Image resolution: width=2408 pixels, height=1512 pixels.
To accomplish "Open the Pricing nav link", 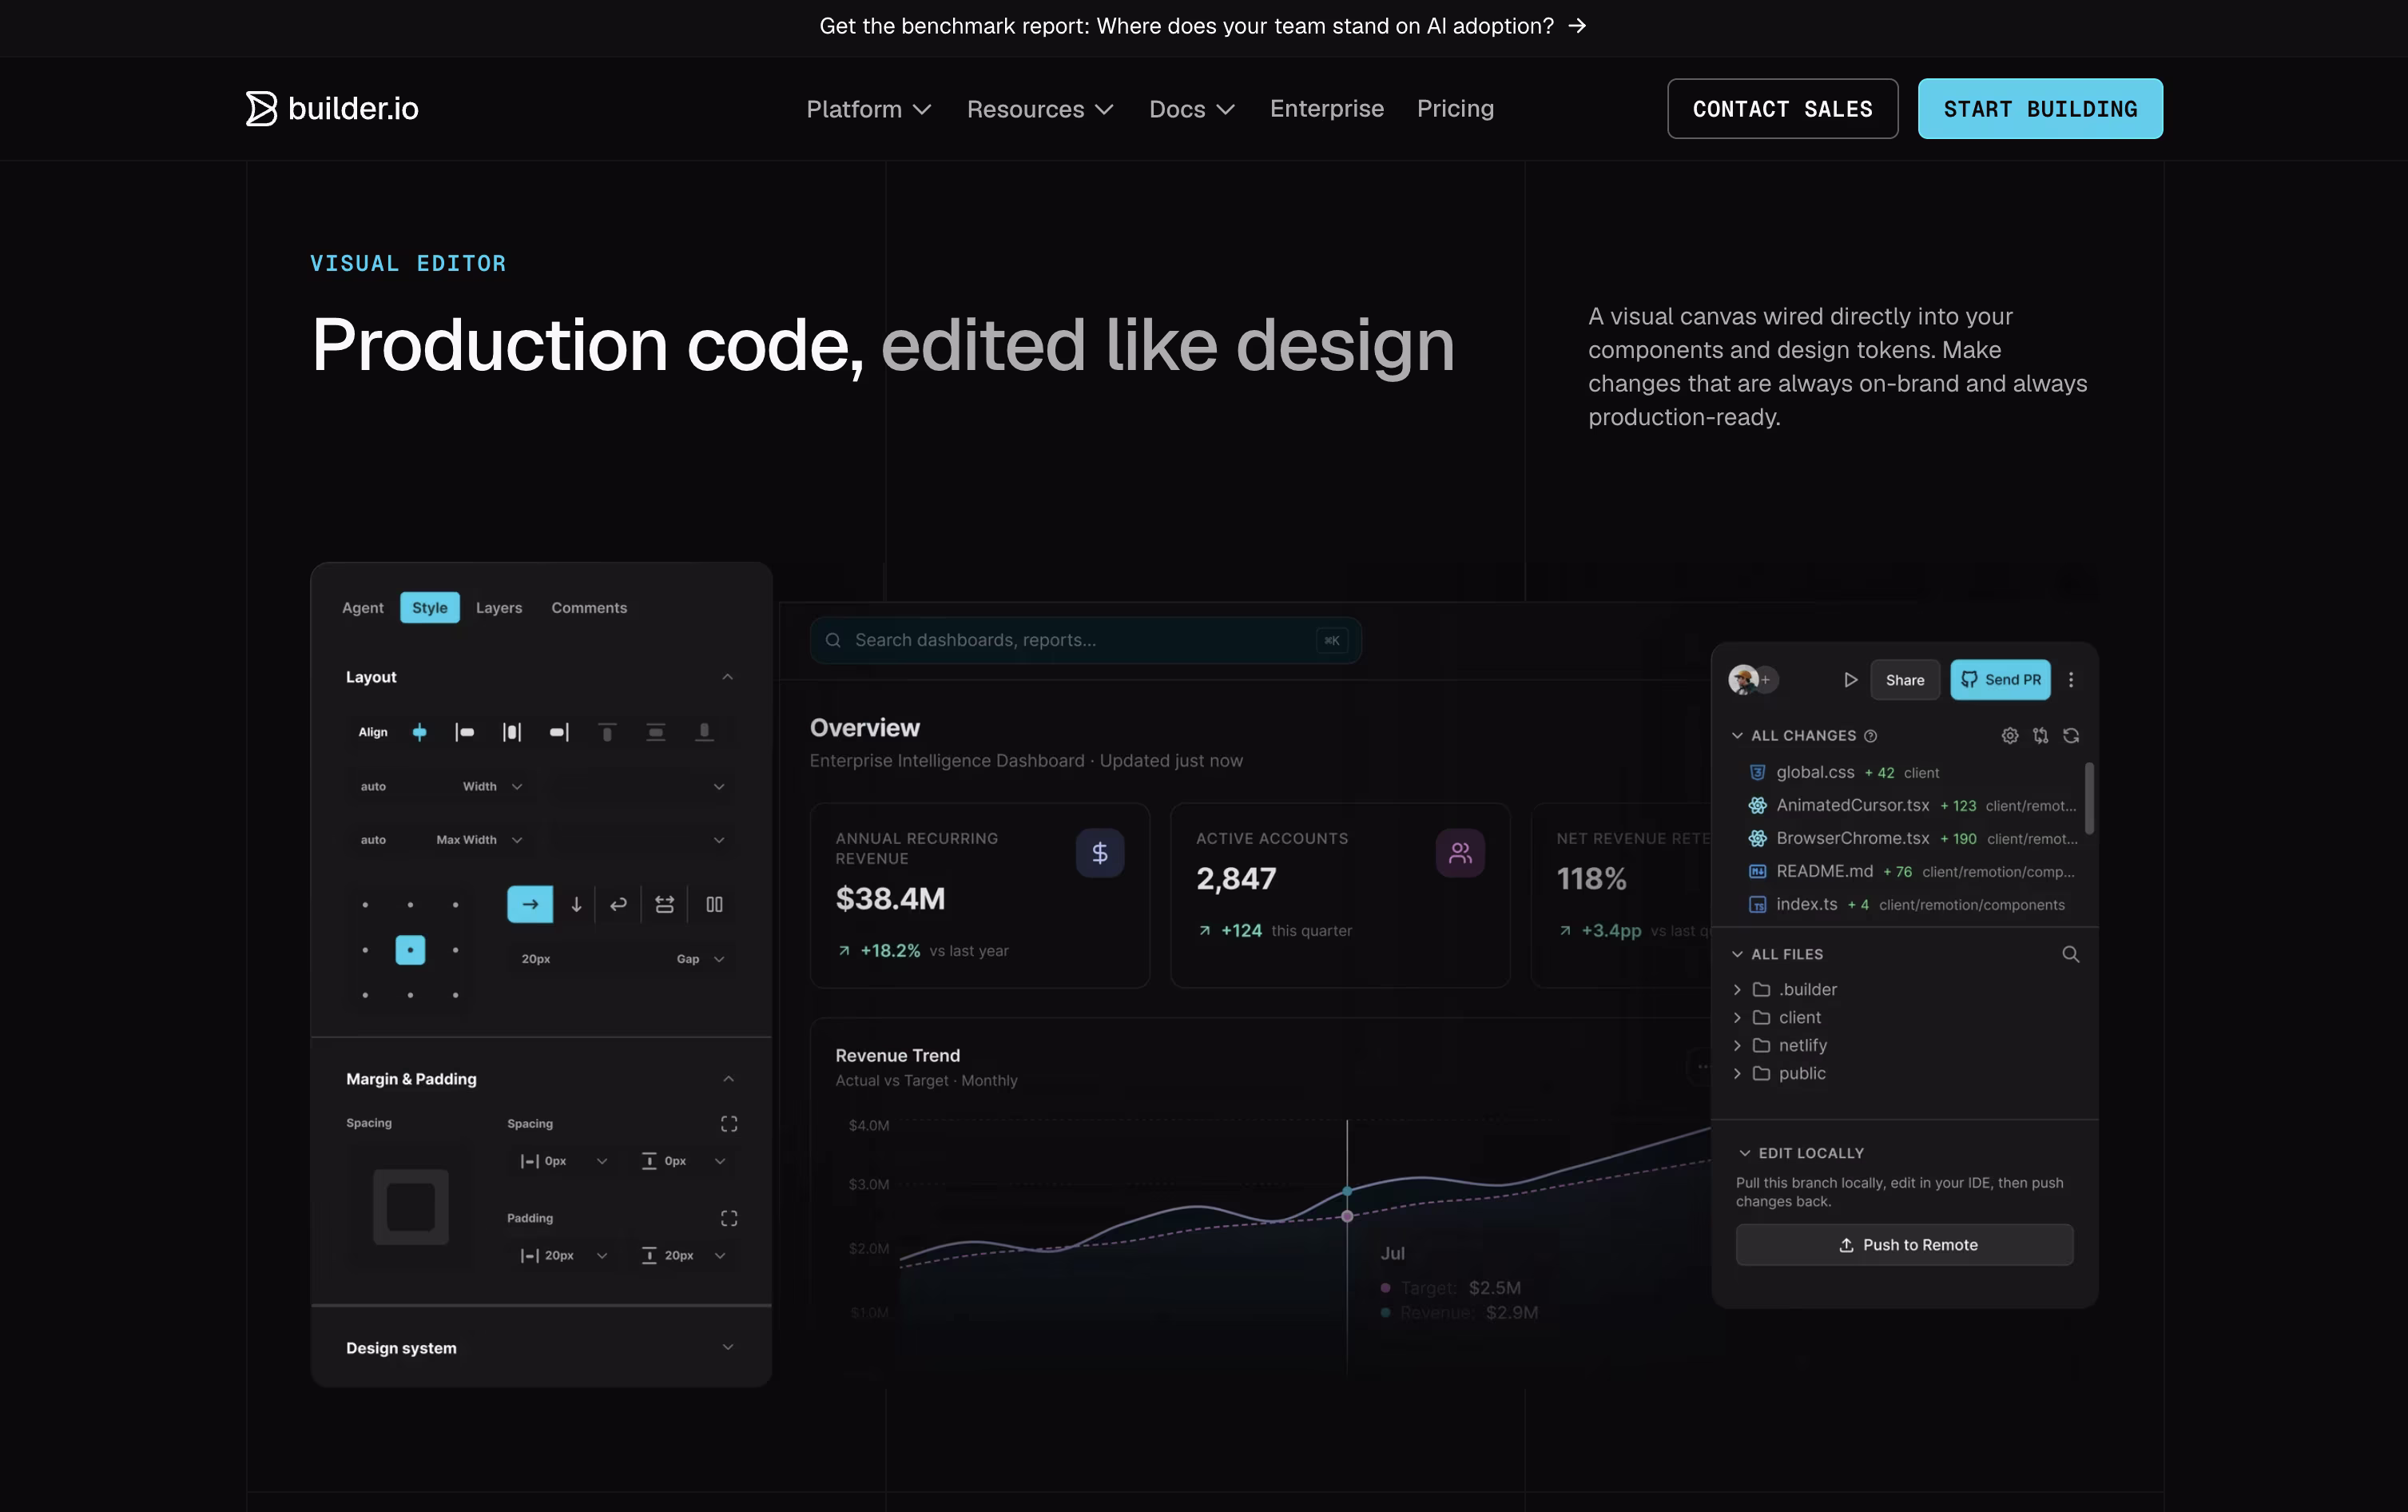I will point(1456,109).
